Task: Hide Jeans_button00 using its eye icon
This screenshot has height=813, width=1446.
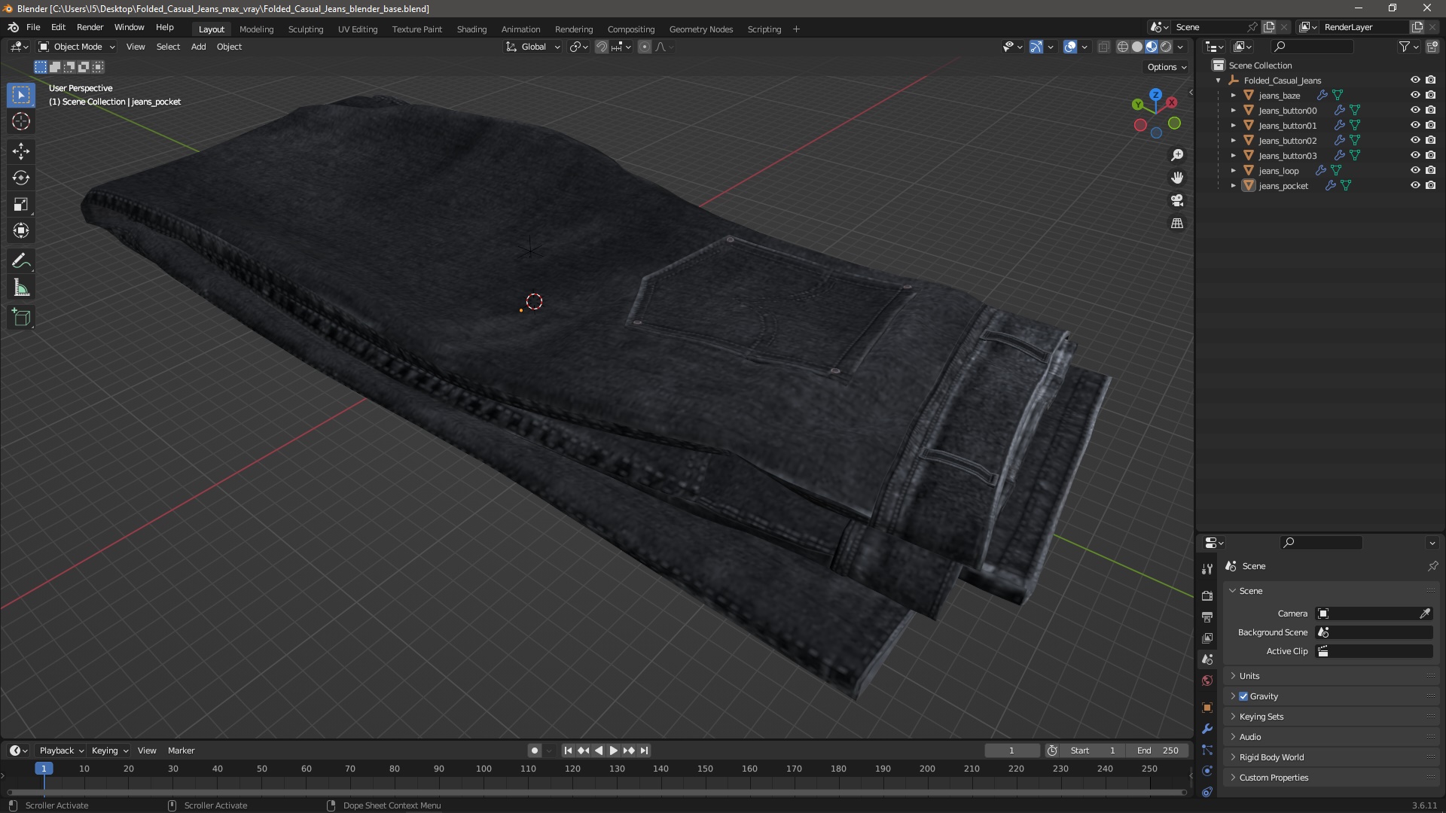Action: click(1415, 110)
